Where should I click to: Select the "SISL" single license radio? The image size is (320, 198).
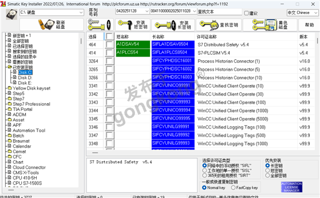(204, 170)
